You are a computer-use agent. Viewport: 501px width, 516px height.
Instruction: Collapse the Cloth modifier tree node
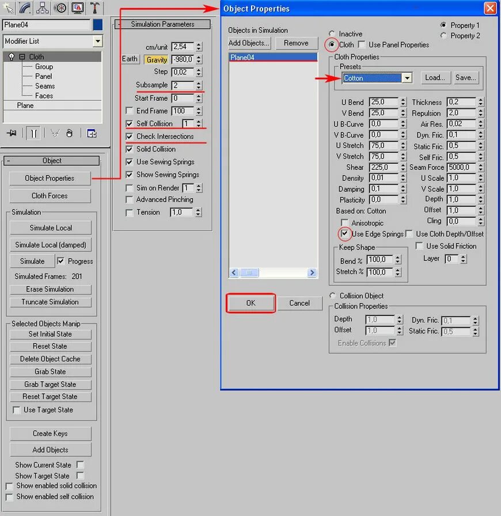click(22, 56)
